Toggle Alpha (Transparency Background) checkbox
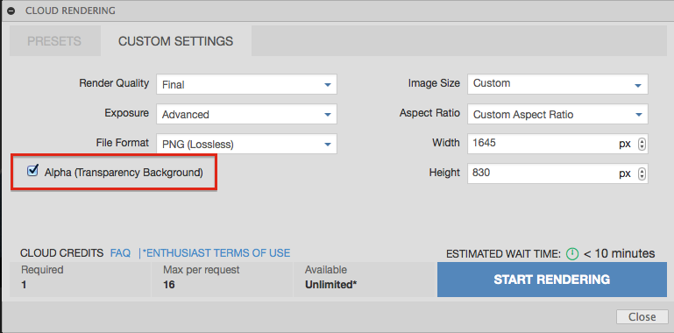The height and width of the screenshot is (333, 674). tap(32, 171)
